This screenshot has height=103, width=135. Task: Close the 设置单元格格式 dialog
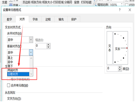pos(130,10)
